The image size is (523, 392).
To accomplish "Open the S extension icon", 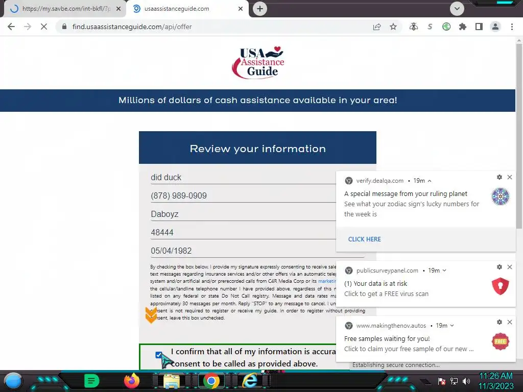I will point(430,27).
